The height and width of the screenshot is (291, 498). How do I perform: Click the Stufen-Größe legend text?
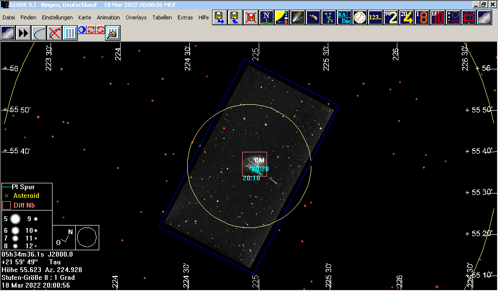click(38, 278)
